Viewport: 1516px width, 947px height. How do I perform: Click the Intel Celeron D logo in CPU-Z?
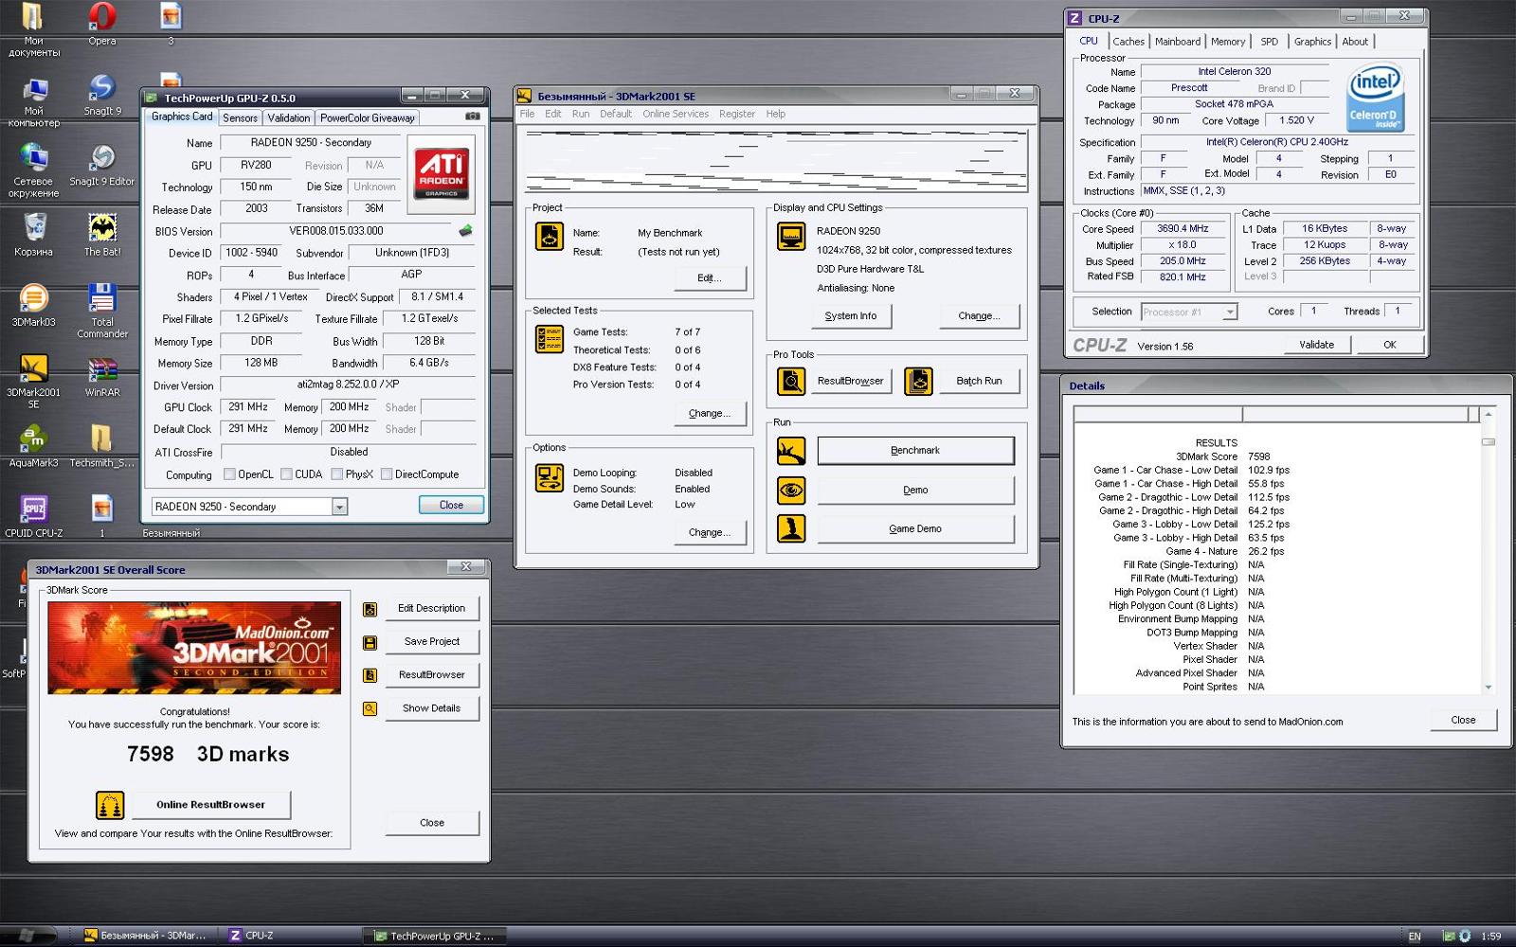point(1375,99)
